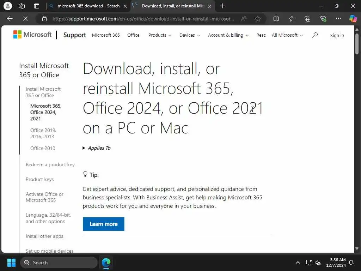Click the scrollbar up arrow
The width and height of the screenshot is (361, 271).
pos(357,30)
